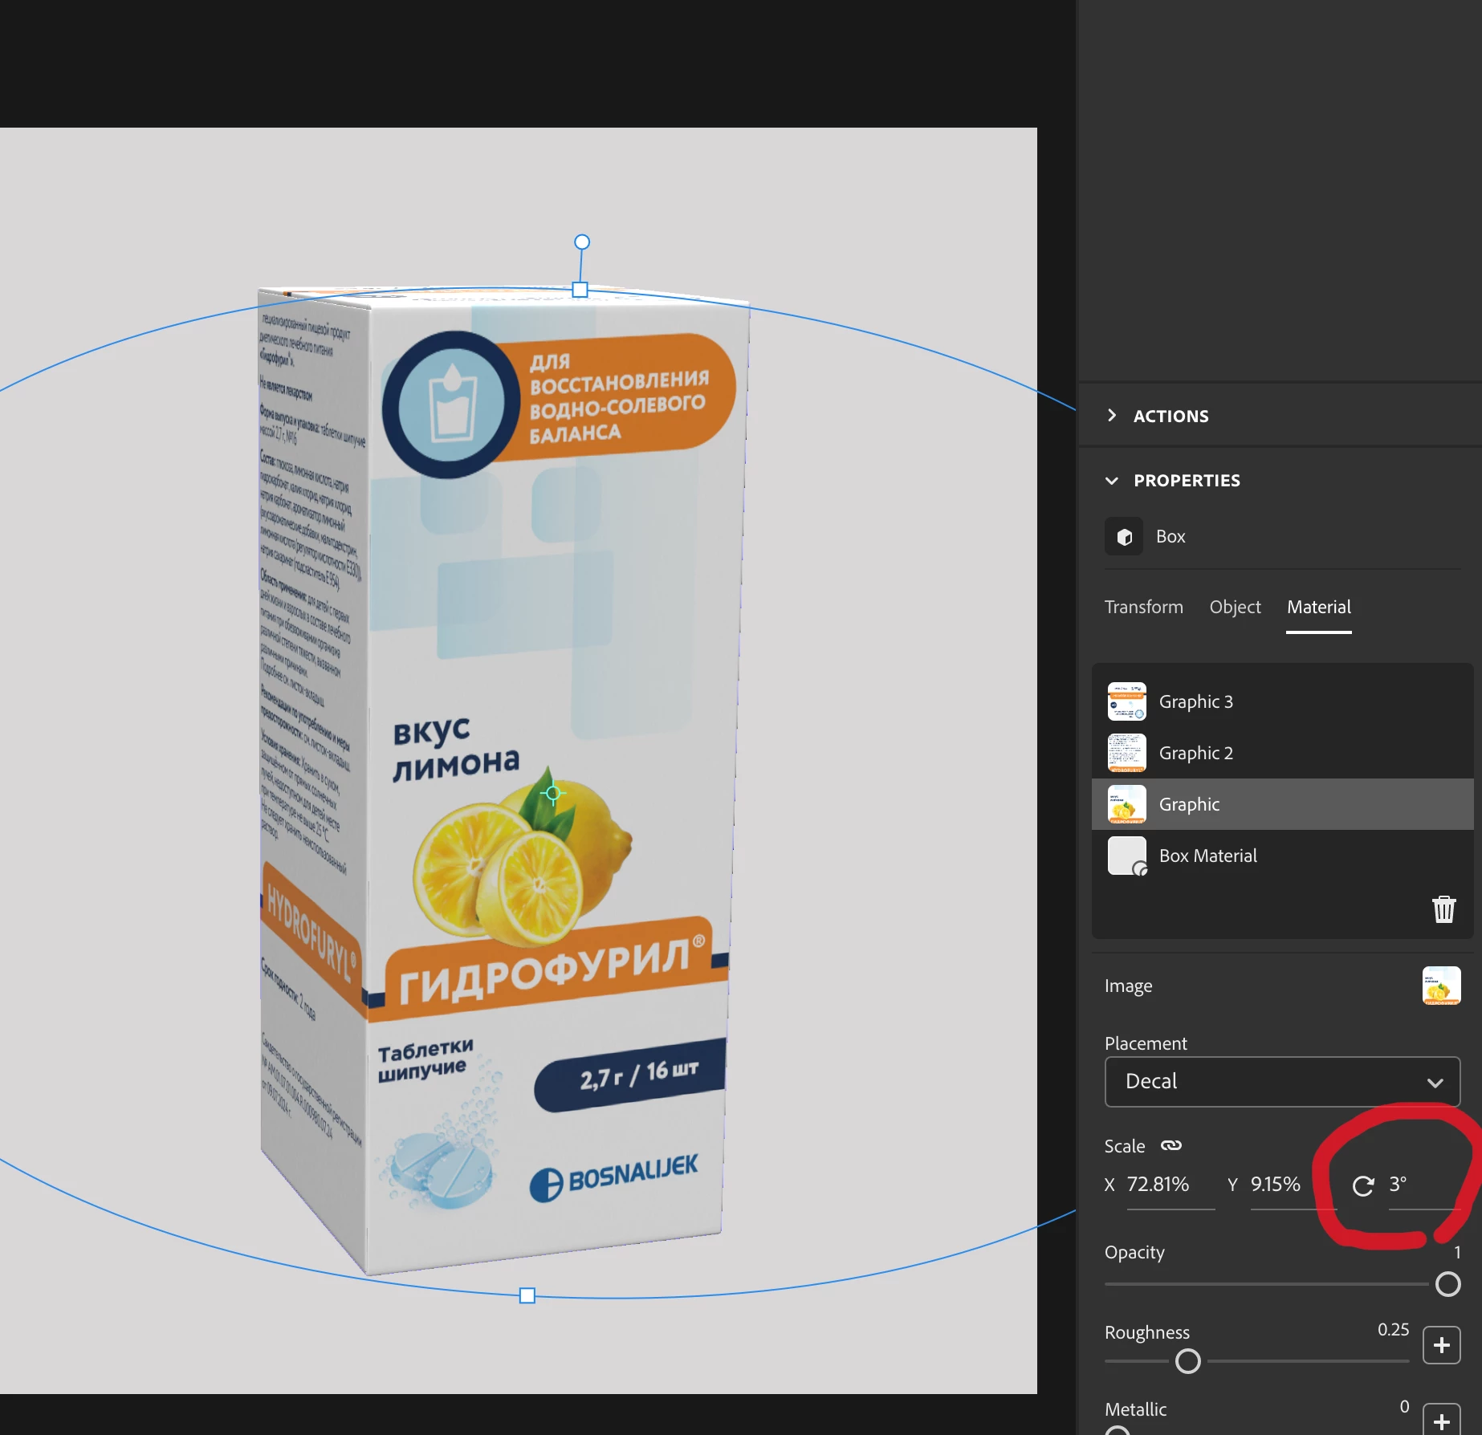
Task: Select the Box Material swatch icon
Action: [x=1126, y=856]
